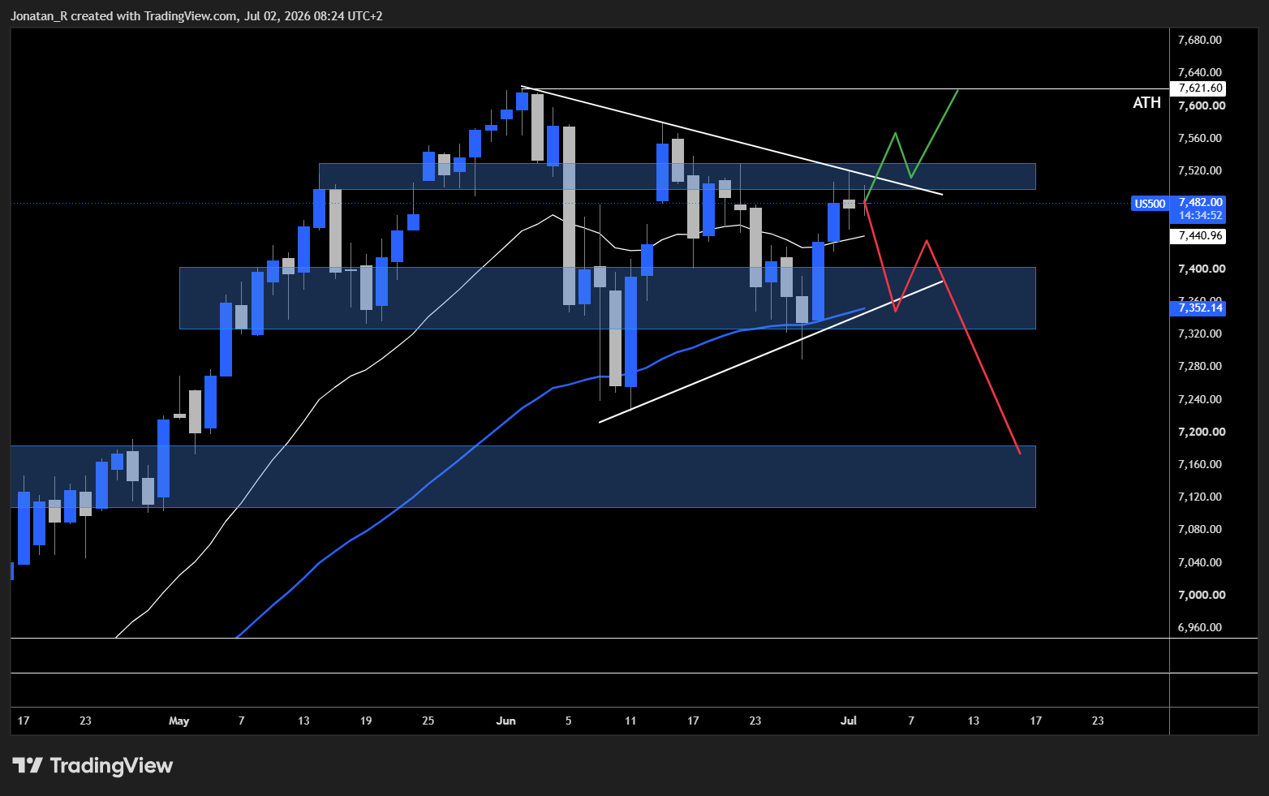The image size is (1269, 796).
Task: Click the US500 symbol label
Action: tap(1149, 204)
